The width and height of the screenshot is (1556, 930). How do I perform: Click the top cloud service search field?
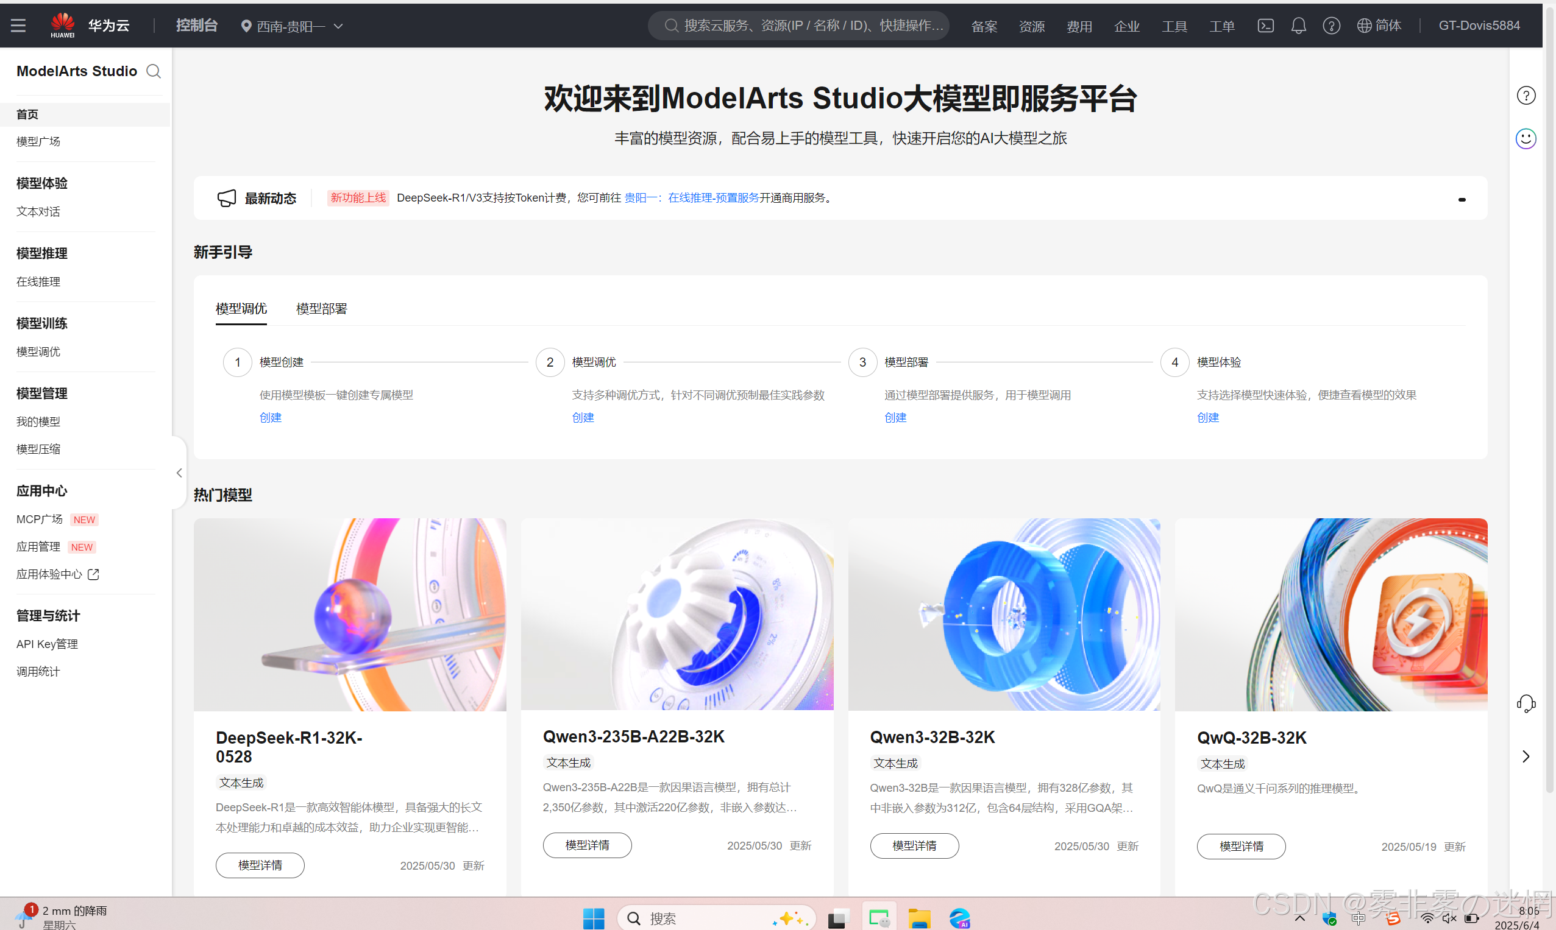[798, 26]
